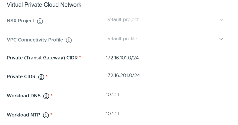Select the Workload NTP address input

click(x=164, y=114)
